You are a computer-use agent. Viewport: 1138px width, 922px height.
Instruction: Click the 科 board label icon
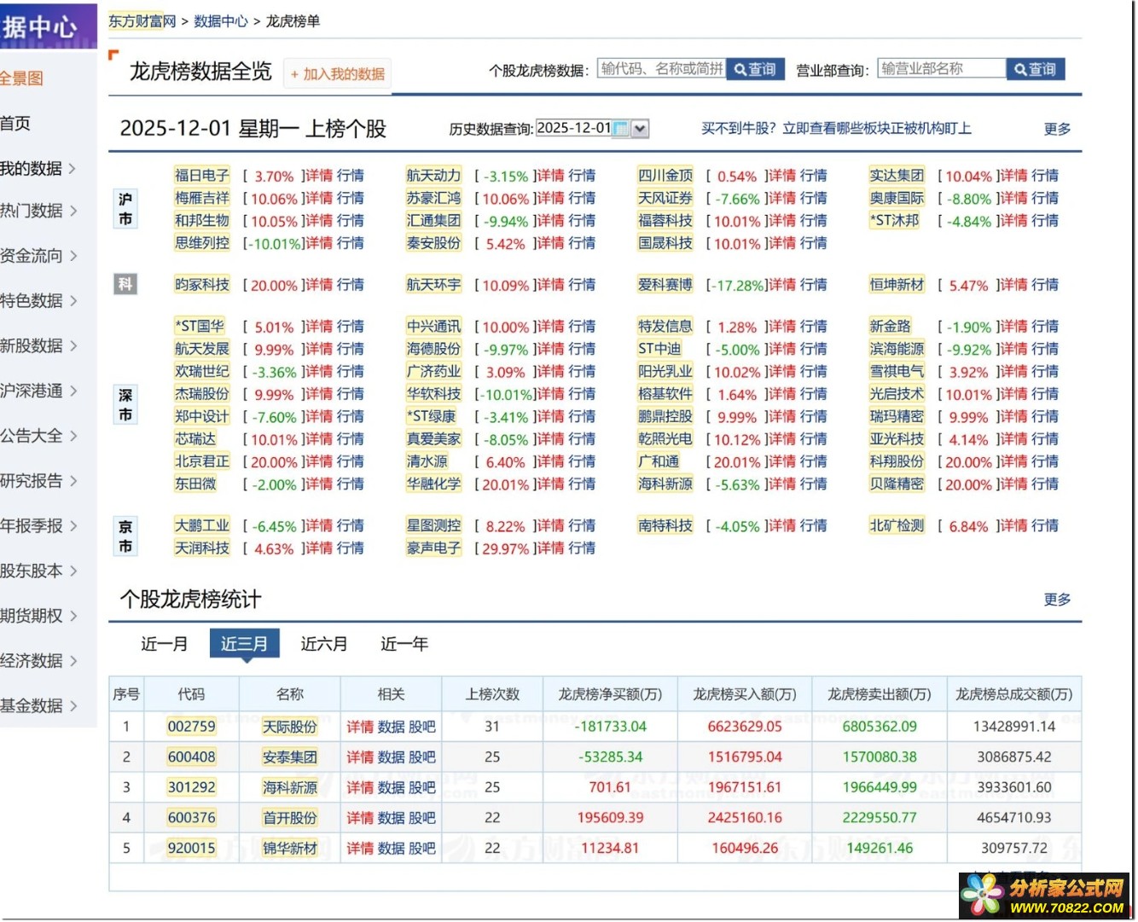tap(125, 284)
